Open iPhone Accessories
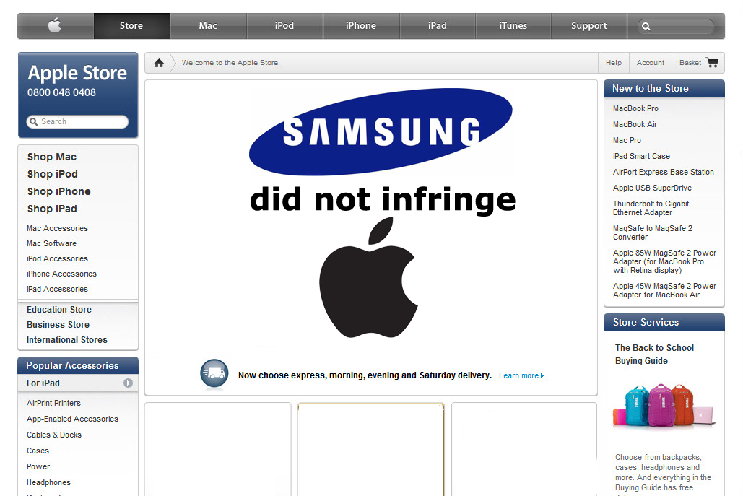Viewport: 743px width, 496px height. point(61,274)
